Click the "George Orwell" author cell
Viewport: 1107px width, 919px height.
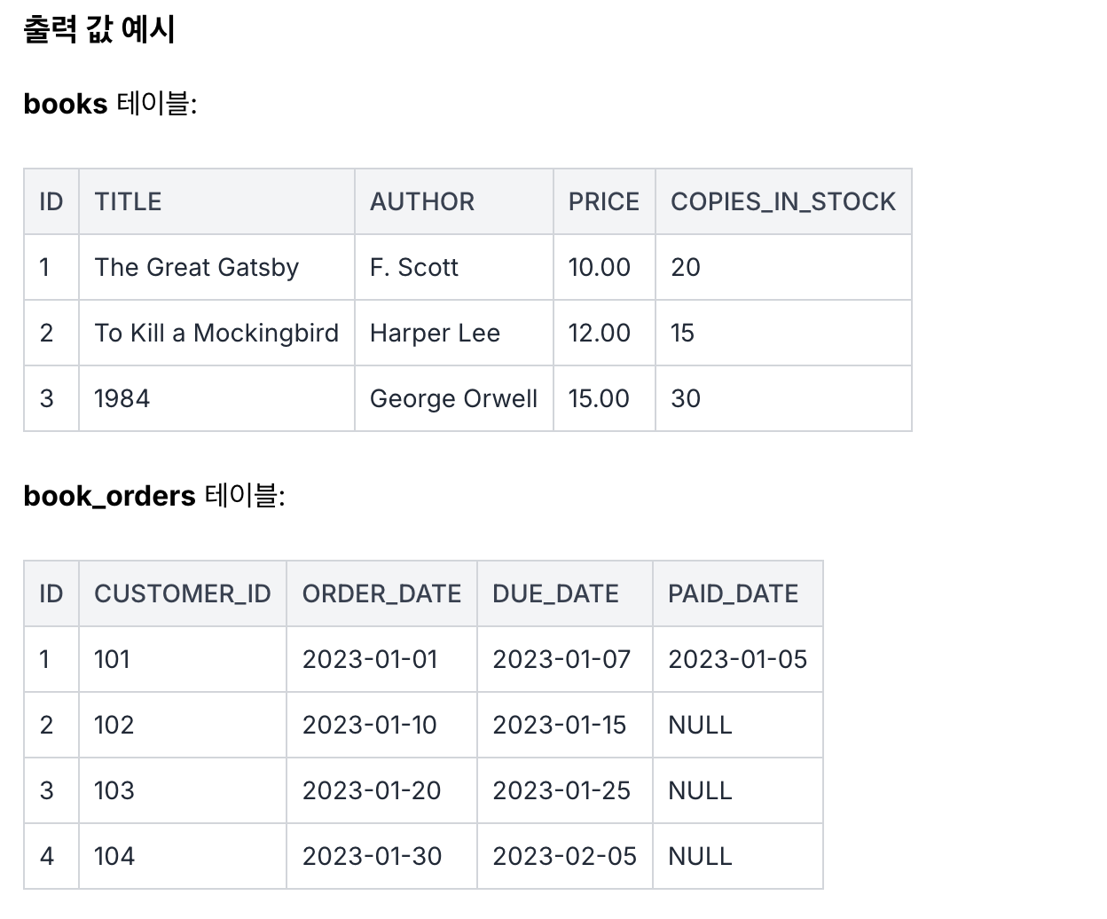click(453, 398)
